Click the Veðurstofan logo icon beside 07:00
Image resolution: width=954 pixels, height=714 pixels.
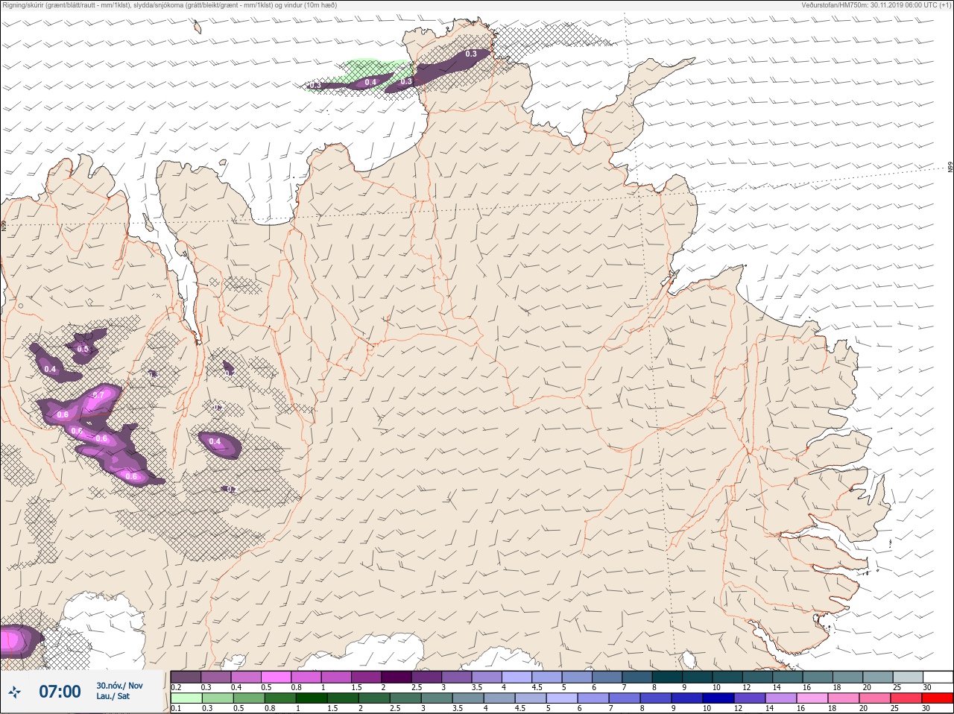(14, 692)
